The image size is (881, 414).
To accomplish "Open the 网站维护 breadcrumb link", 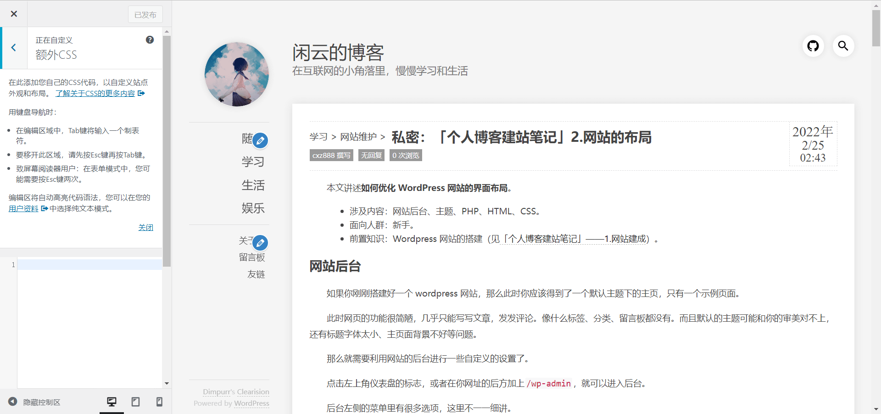I will pyautogui.click(x=359, y=137).
